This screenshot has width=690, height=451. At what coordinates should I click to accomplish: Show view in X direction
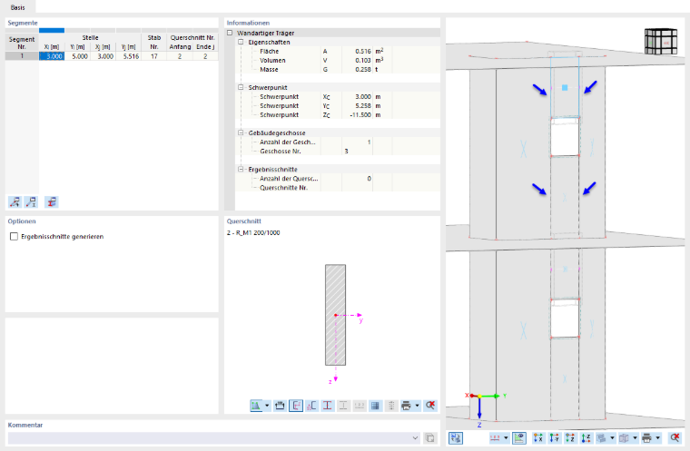click(x=538, y=437)
